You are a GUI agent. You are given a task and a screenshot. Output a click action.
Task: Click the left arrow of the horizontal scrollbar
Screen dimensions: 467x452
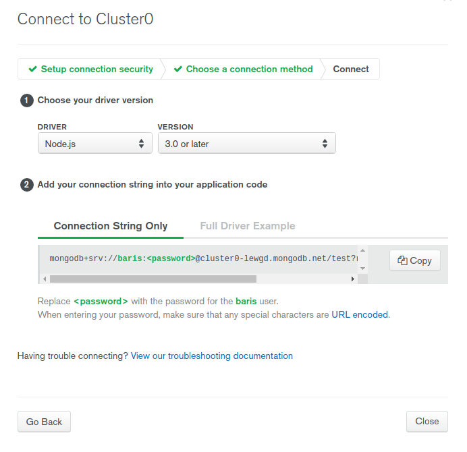(45, 279)
